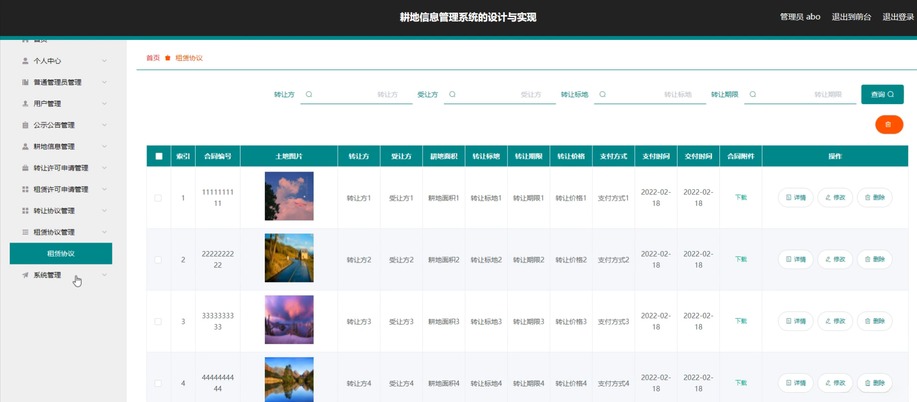This screenshot has width=917, height=402.
Task: Click the 个人中心 person icon in sidebar
Action: click(25, 61)
